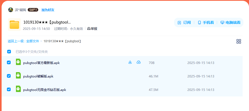
Task: Click date of pubgtool官方最新版.apk row
Action: (201, 63)
